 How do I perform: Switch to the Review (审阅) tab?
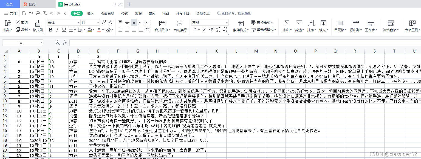(x=152, y=13)
